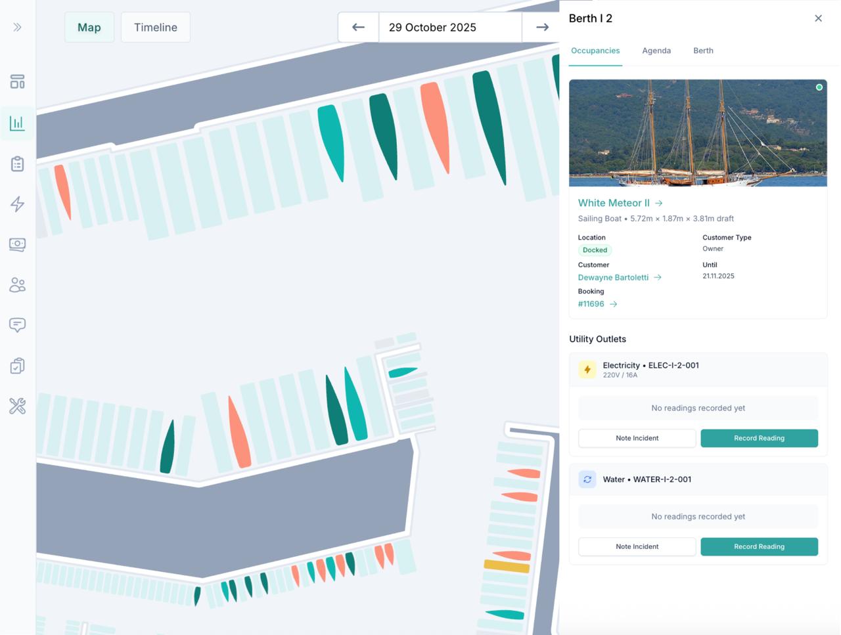Open the payments icon in the sidebar
841x635 pixels.
click(x=17, y=244)
